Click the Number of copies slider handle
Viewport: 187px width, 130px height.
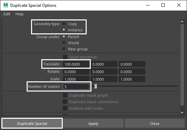click(x=96, y=86)
